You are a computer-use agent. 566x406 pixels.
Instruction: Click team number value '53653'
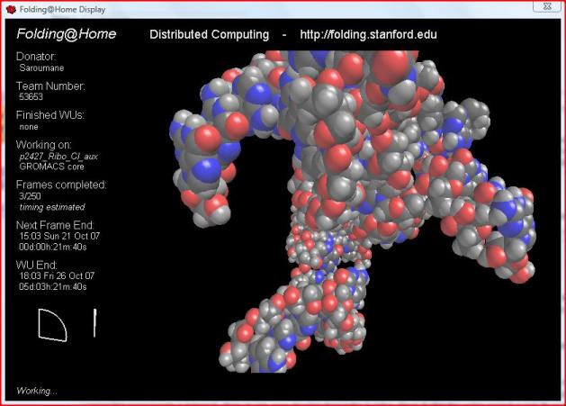pyautogui.click(x=31, y=97)
